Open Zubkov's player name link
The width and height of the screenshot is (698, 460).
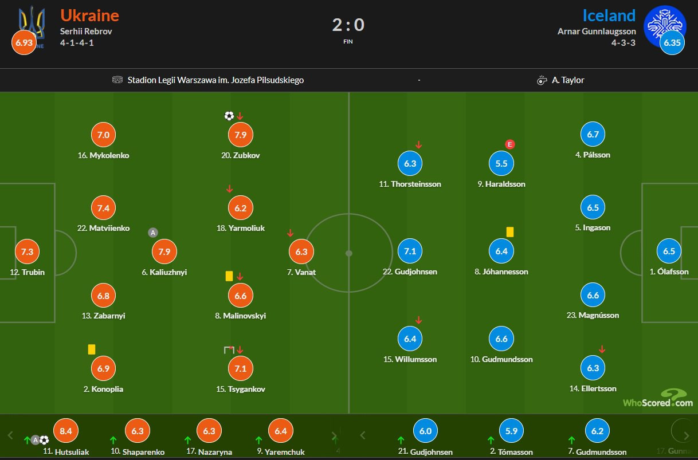coord(241,155)
